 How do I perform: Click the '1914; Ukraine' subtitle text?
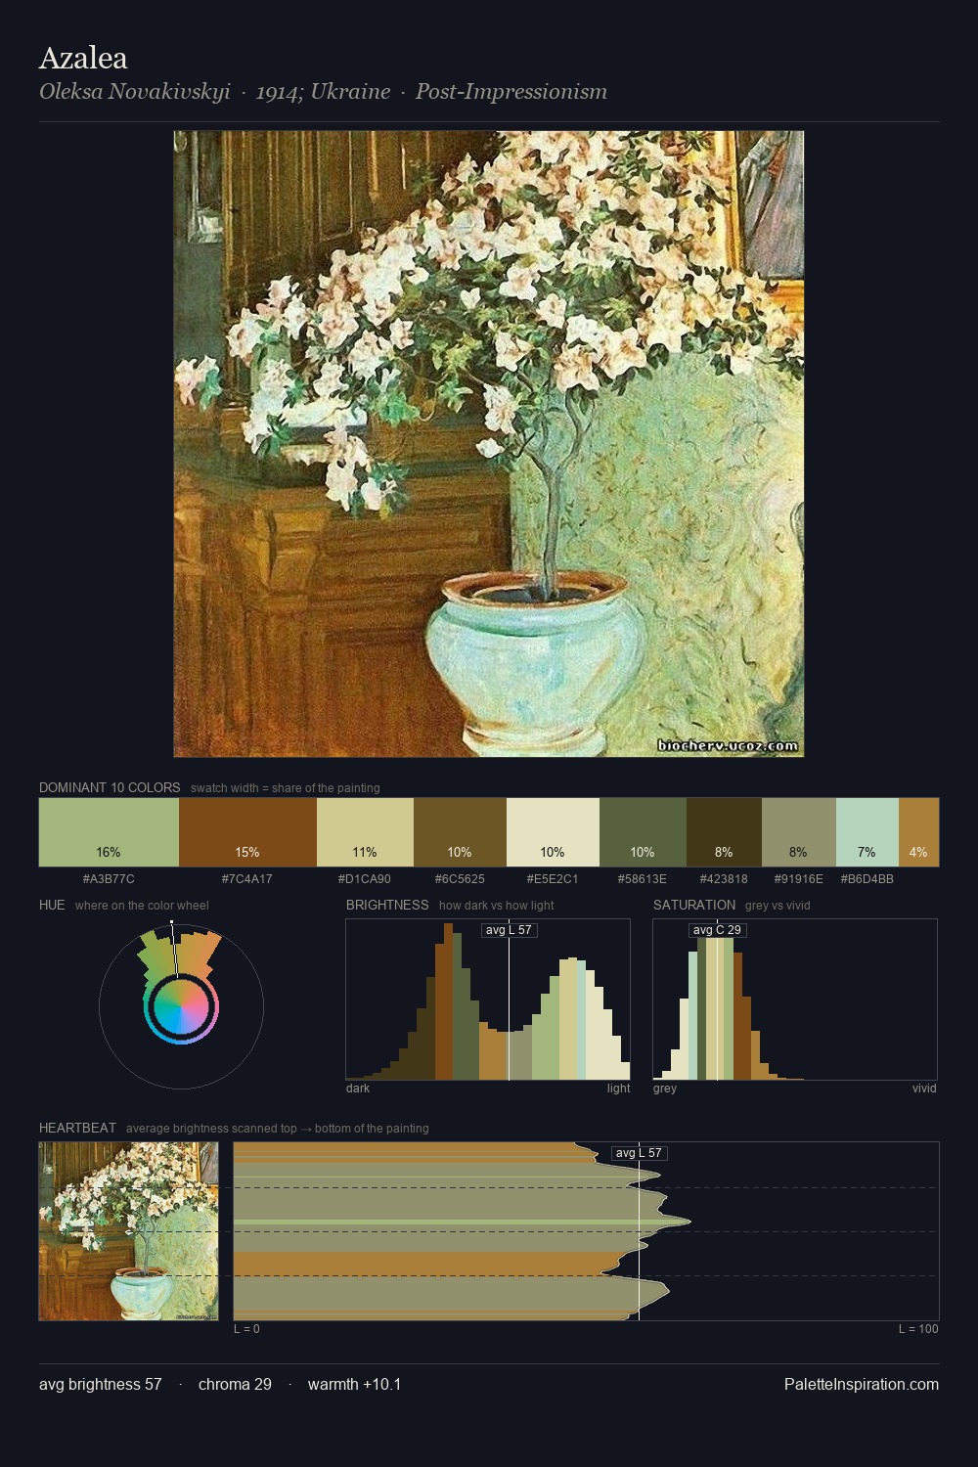pyautogui.click(x=323, y=92)
